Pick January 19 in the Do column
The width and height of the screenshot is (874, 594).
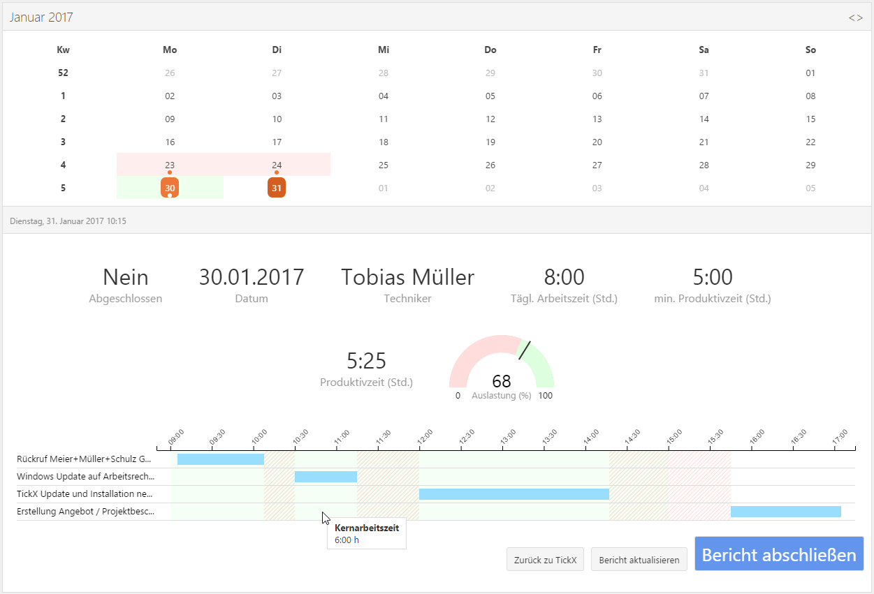pyautogui.click(x=490, y=142)
